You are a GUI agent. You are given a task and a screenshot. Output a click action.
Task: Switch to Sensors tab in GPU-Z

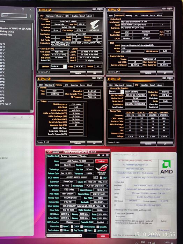point(64,156)
